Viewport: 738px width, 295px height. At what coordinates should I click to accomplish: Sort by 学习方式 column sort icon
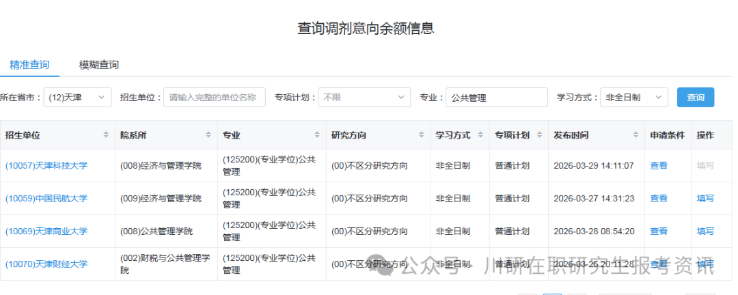480,135
